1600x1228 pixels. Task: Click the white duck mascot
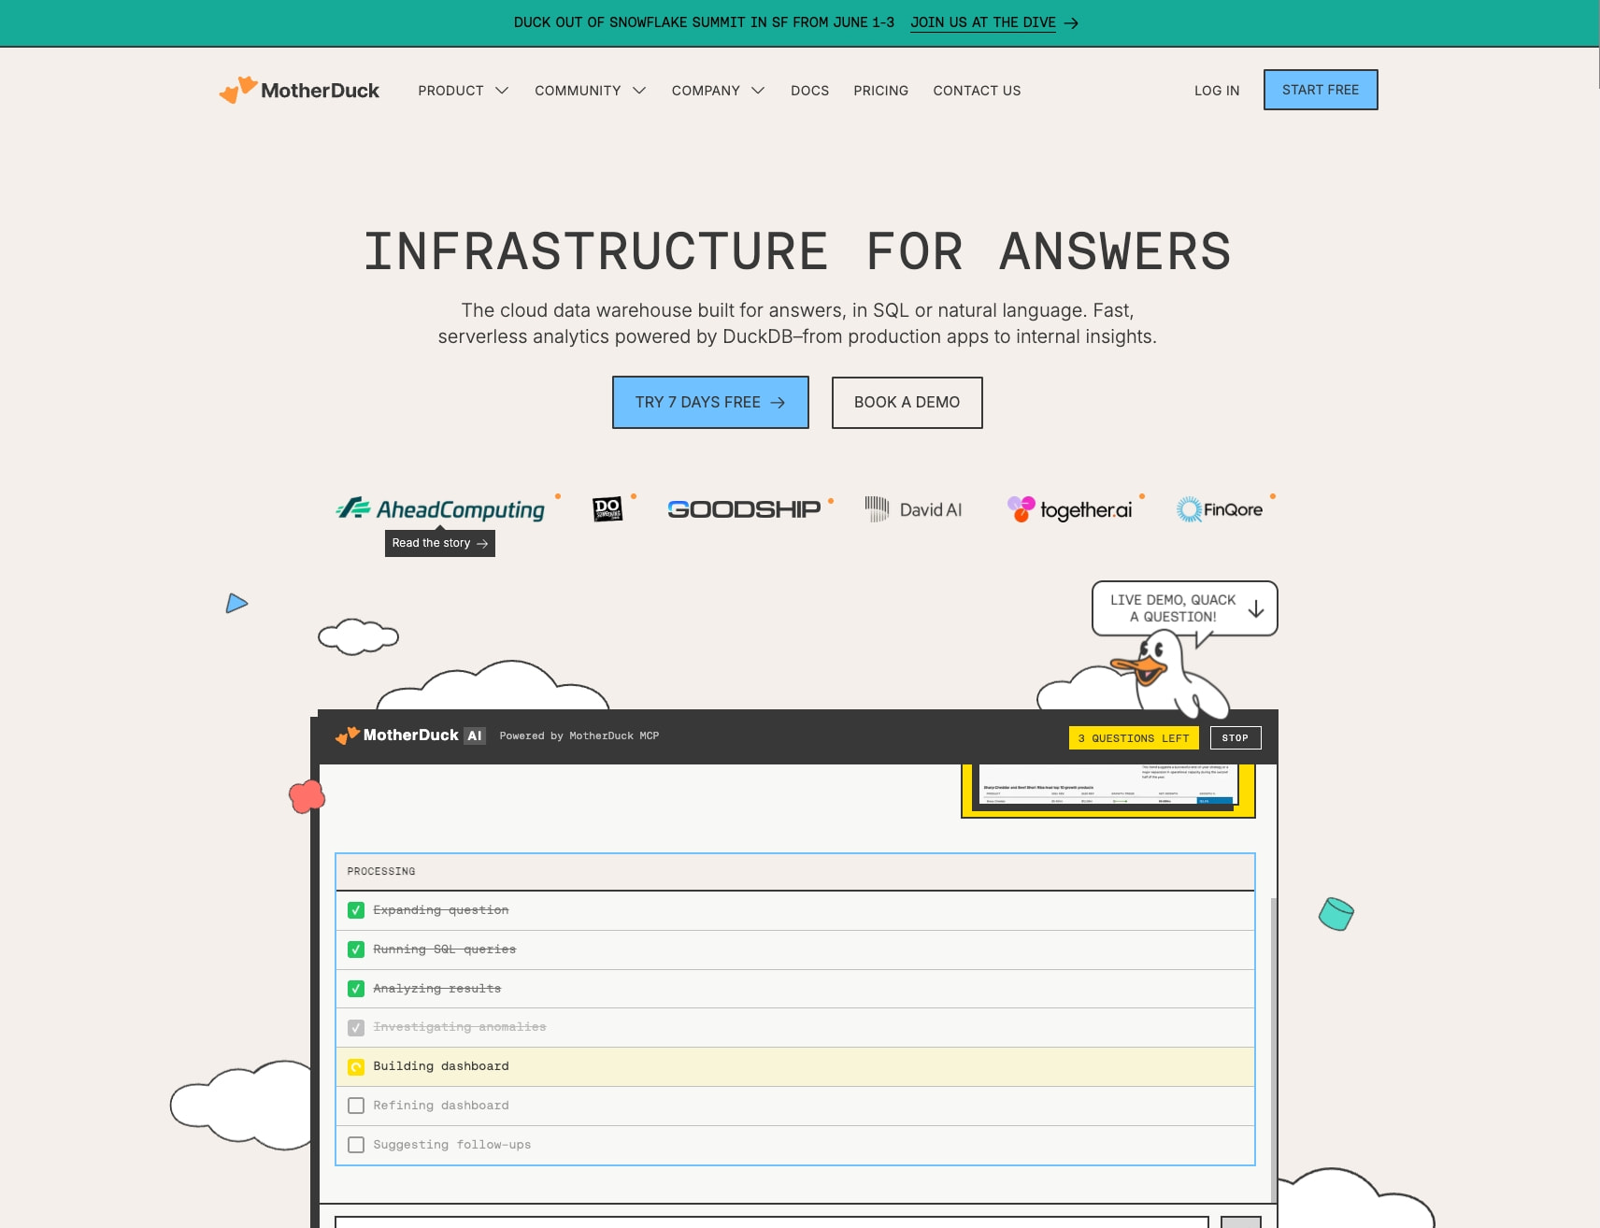click(1170, 676)
